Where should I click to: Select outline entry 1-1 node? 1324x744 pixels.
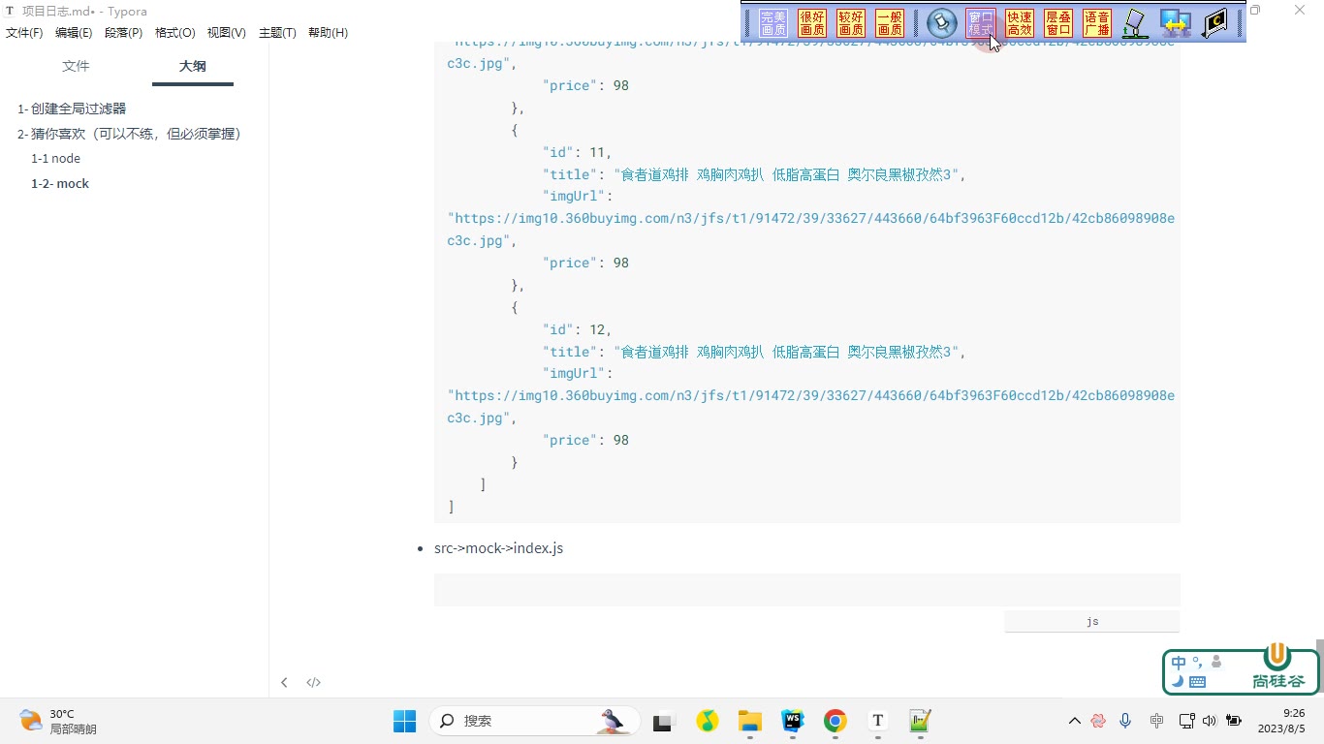55,159
